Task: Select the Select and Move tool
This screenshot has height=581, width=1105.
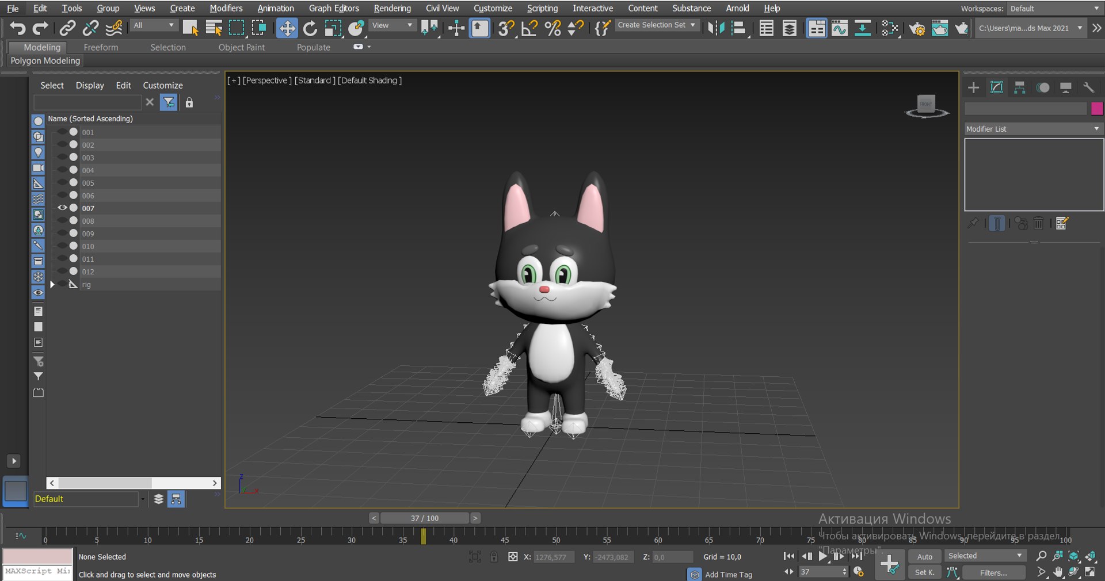Action: (x=287, y=28)
